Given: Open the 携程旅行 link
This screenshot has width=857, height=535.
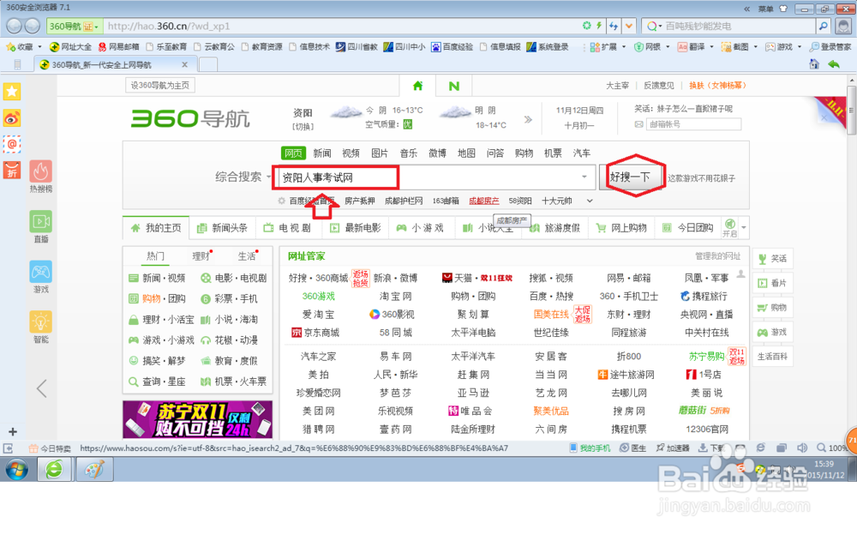Looking at the screenshot, I should coord(704,297).
